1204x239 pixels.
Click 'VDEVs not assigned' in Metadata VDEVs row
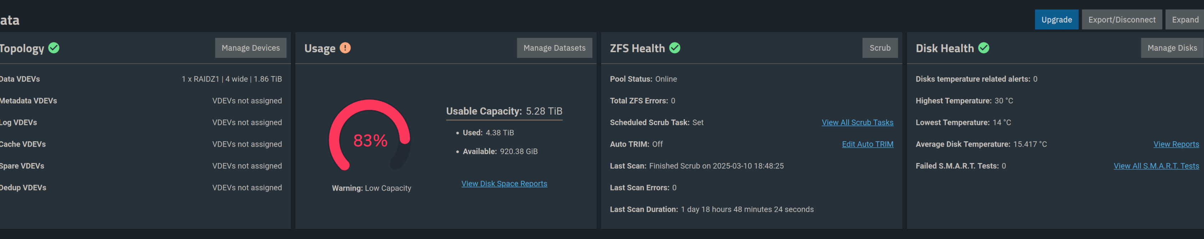click(x=247, y=101)
